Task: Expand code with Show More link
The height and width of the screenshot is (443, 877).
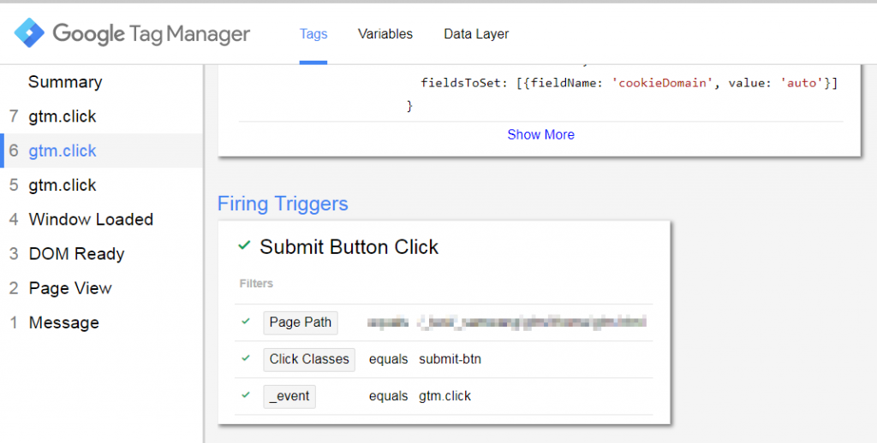Action: (540, 134)
